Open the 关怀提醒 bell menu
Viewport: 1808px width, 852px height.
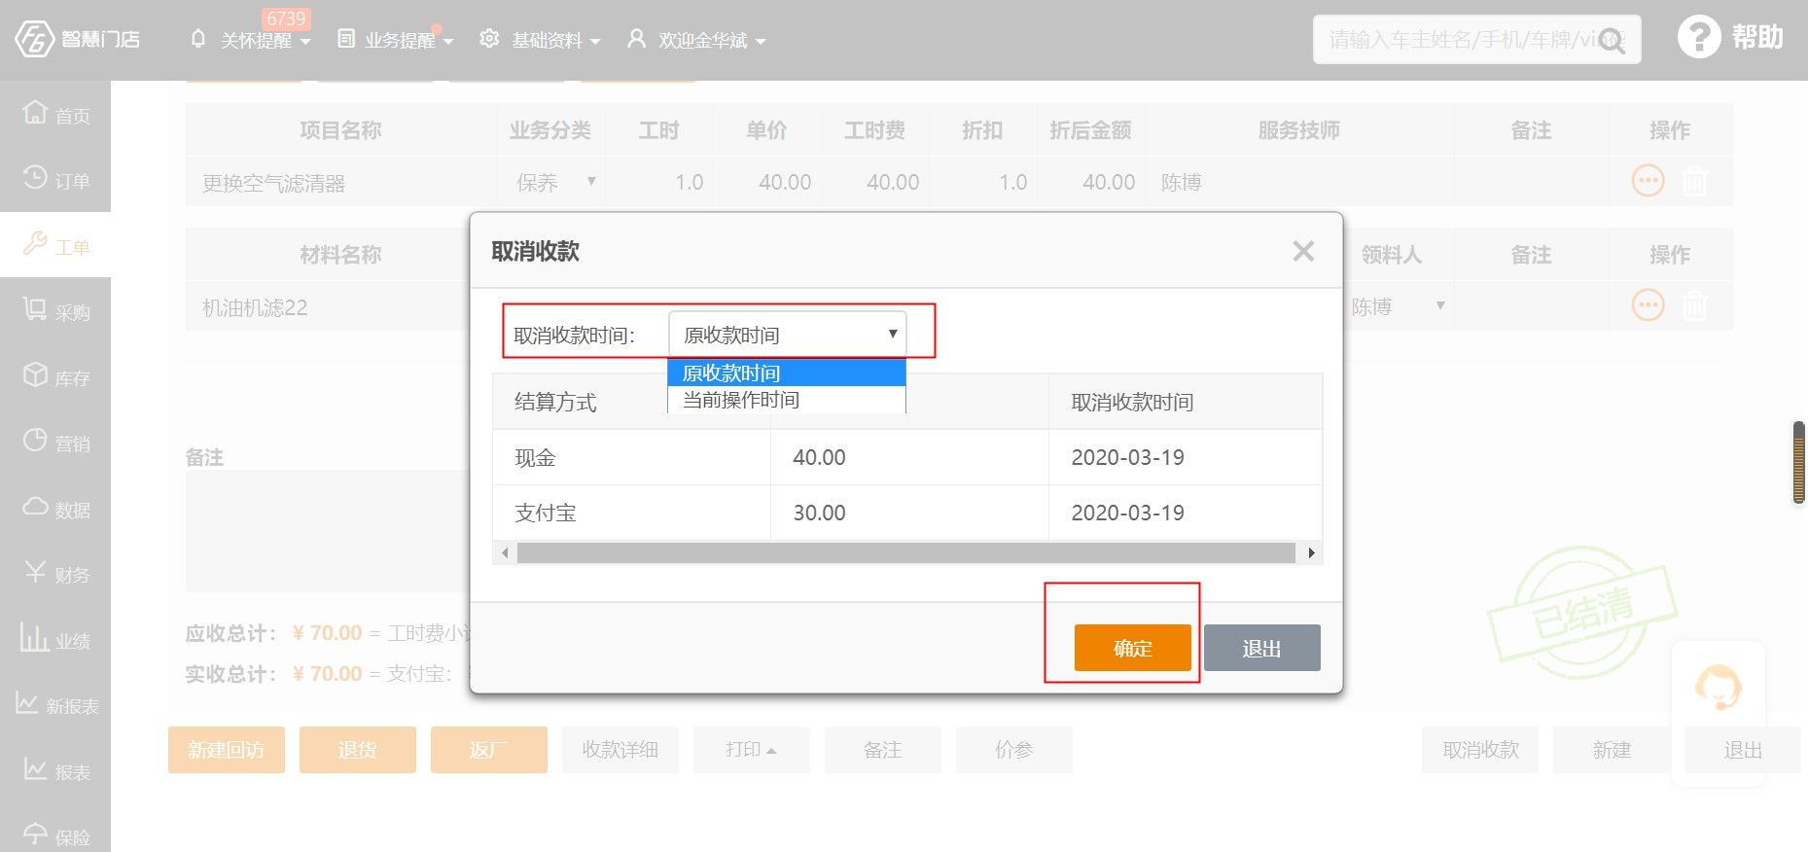pyautogui.click(x=250, y=40)
